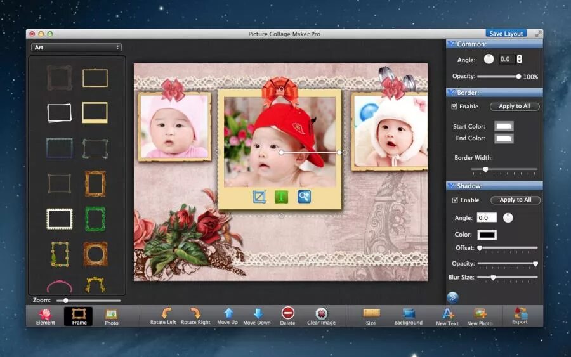Select the pink-hat baby photo on the canvas

175,126
